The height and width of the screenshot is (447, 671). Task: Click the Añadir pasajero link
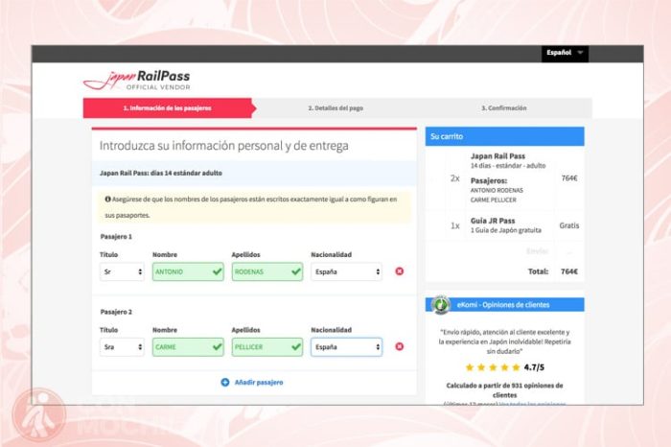pyautogui.click(x=259, y=383)
